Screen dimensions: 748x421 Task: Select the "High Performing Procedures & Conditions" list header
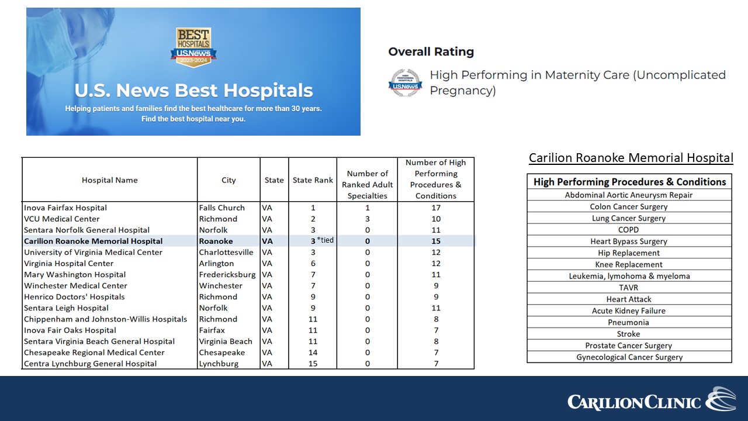[x=629, y=182]
